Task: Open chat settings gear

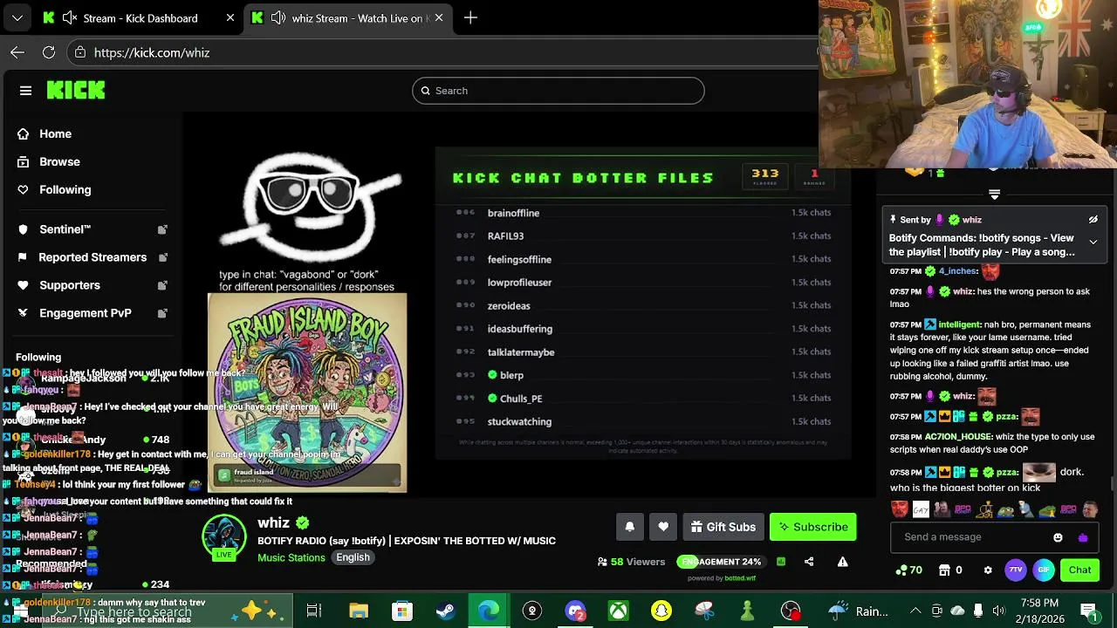Action: tap(988, 570)
